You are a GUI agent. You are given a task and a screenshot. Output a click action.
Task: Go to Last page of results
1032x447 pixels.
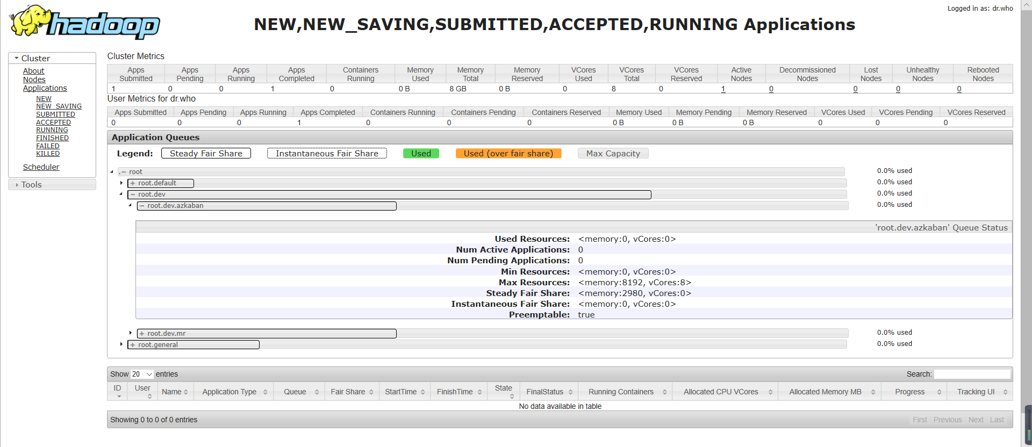point(997,420)
